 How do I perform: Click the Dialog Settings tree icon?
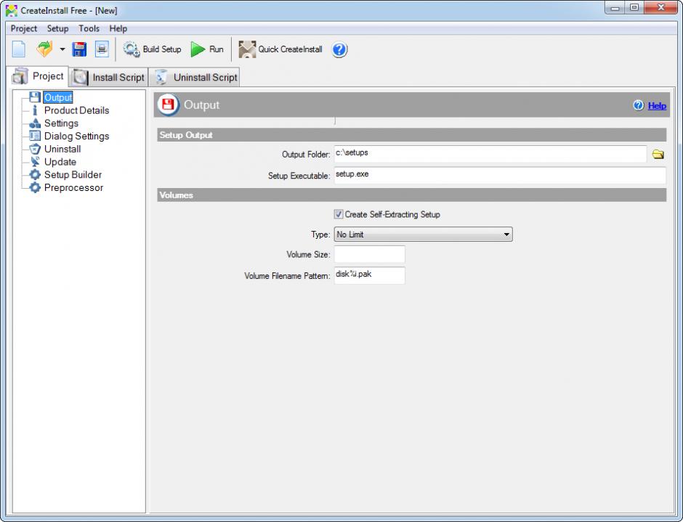(x=35, y=136)
